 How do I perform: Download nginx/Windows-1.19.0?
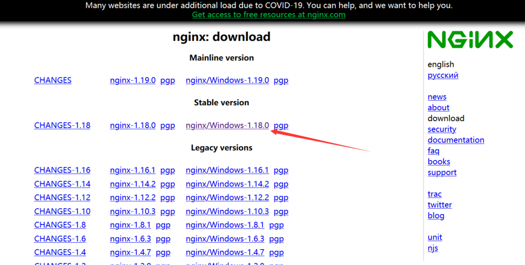tap(227, 81)
